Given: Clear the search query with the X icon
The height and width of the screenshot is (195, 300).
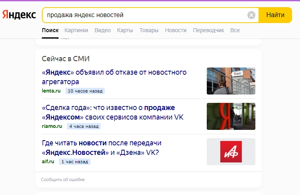Looking at the screenshot, I should point(251,15).
